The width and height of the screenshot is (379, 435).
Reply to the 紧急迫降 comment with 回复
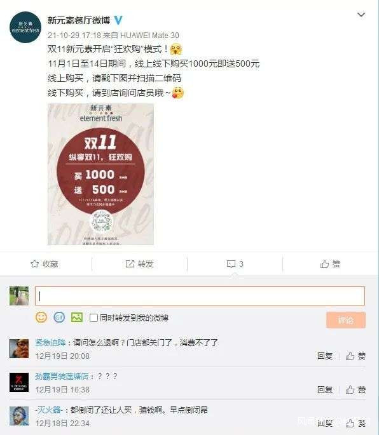(x=325, y=356)
